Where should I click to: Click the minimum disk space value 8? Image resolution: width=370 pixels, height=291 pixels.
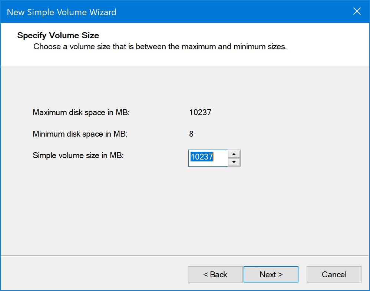coord(191,134)
